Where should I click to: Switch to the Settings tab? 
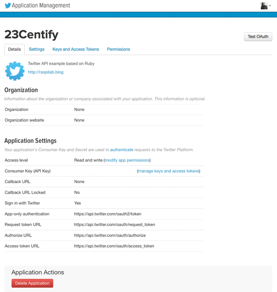37,49
